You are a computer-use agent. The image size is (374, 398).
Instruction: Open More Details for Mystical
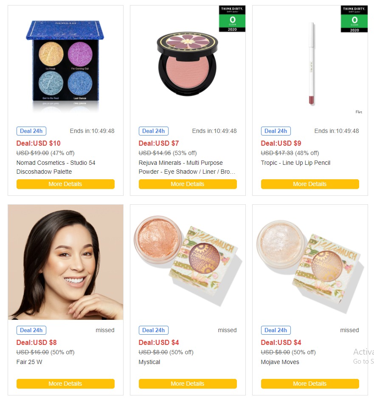click(x=188, y=384)
